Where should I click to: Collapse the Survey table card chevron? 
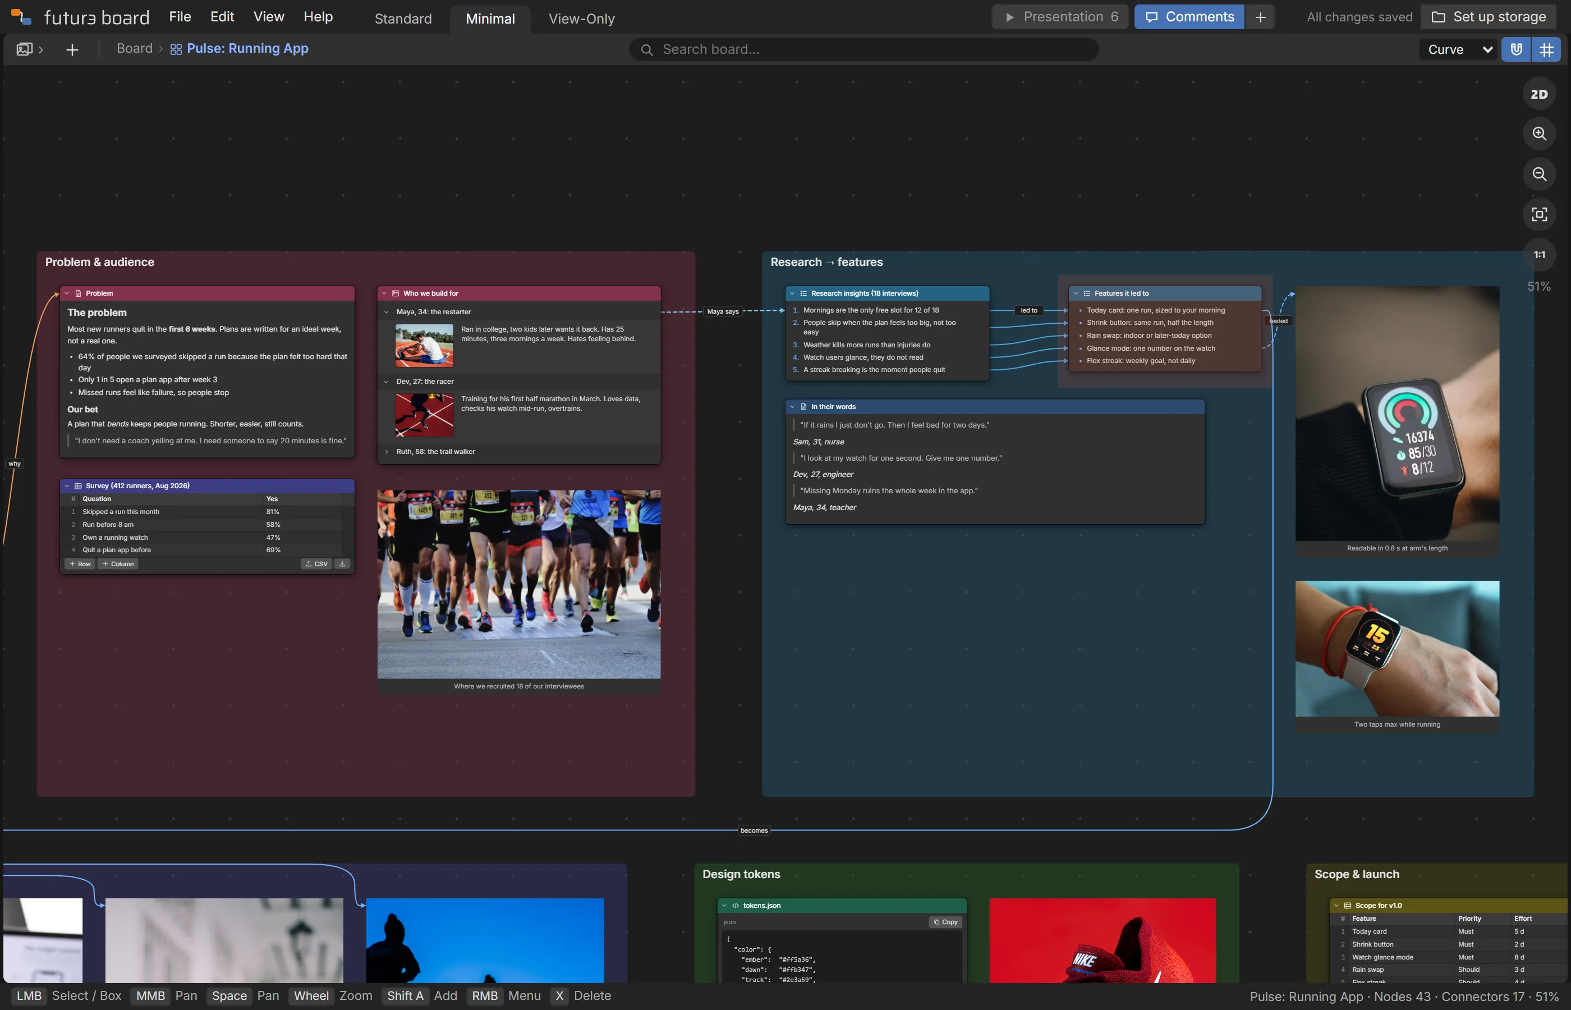(x=67, y=486)
